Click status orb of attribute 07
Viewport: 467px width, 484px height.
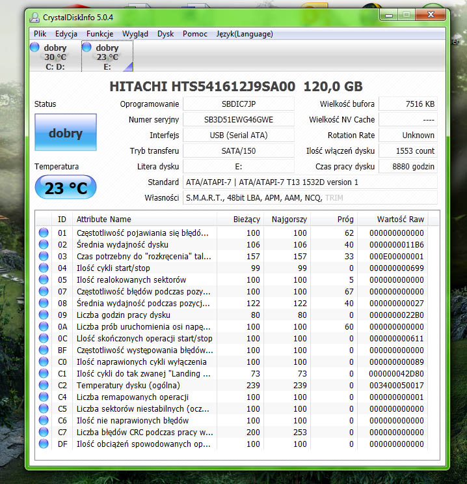coord(44,291)
